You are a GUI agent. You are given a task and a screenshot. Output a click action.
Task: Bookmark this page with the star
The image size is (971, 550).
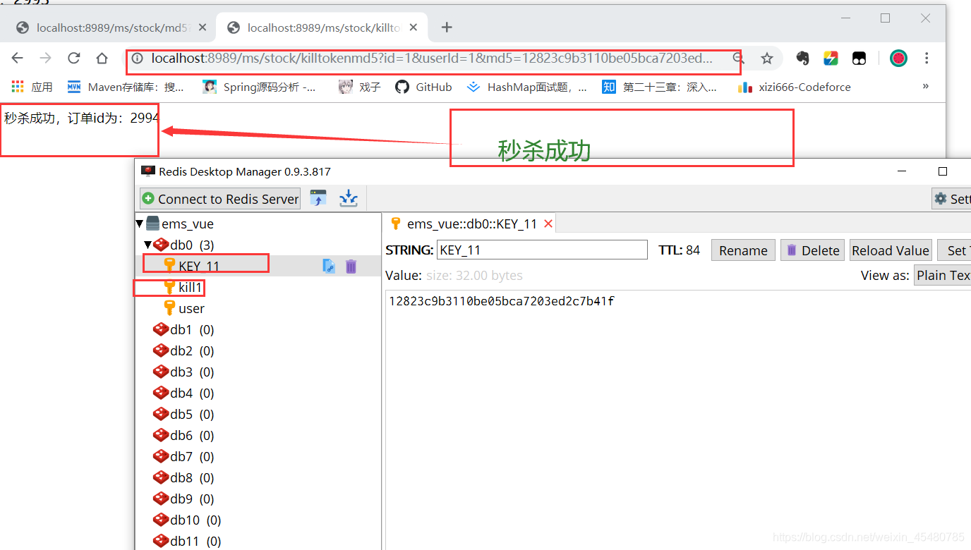point(767,59)
